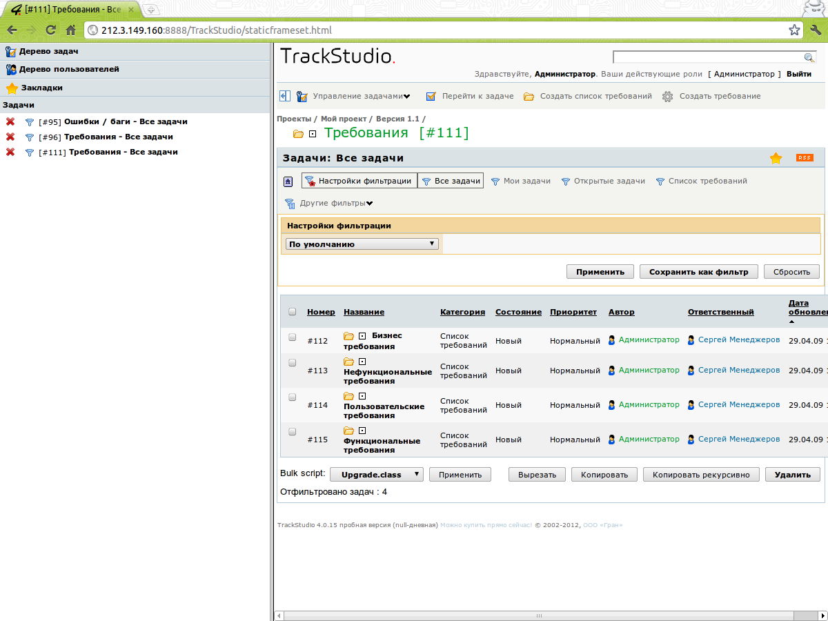Click the Удалить button

click(792, 475)
